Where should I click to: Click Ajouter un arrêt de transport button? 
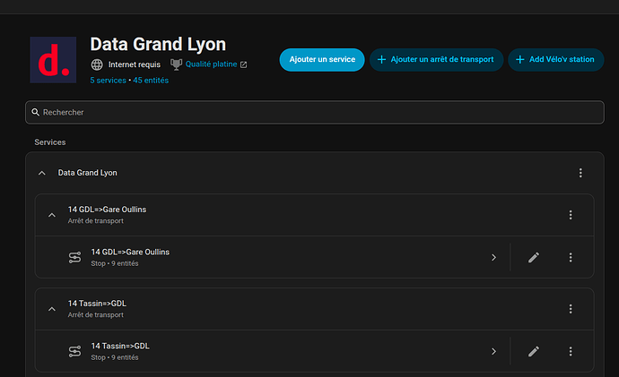click(x=436, y=59)
